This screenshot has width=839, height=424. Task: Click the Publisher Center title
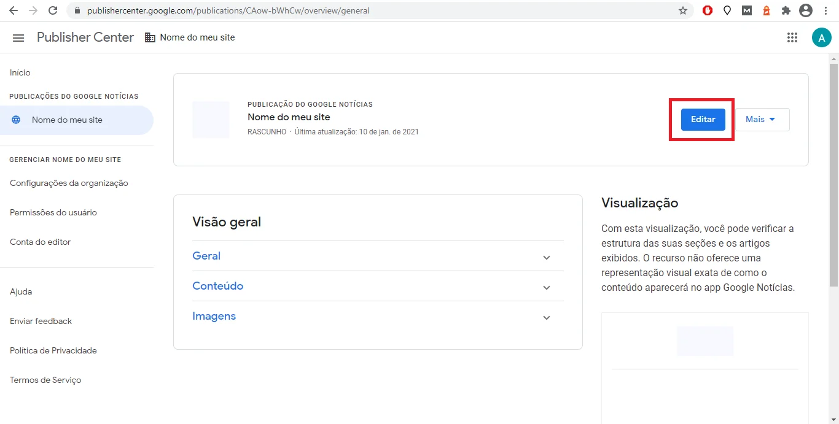tap(85, 37)
